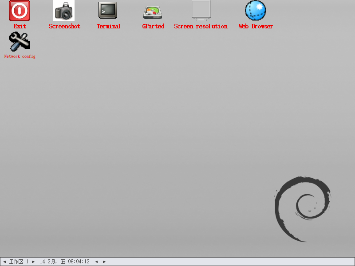Viewport: 355px width, 266px height.
Task: Click the clock showing 06:04:12
Action: pos(65,262)
